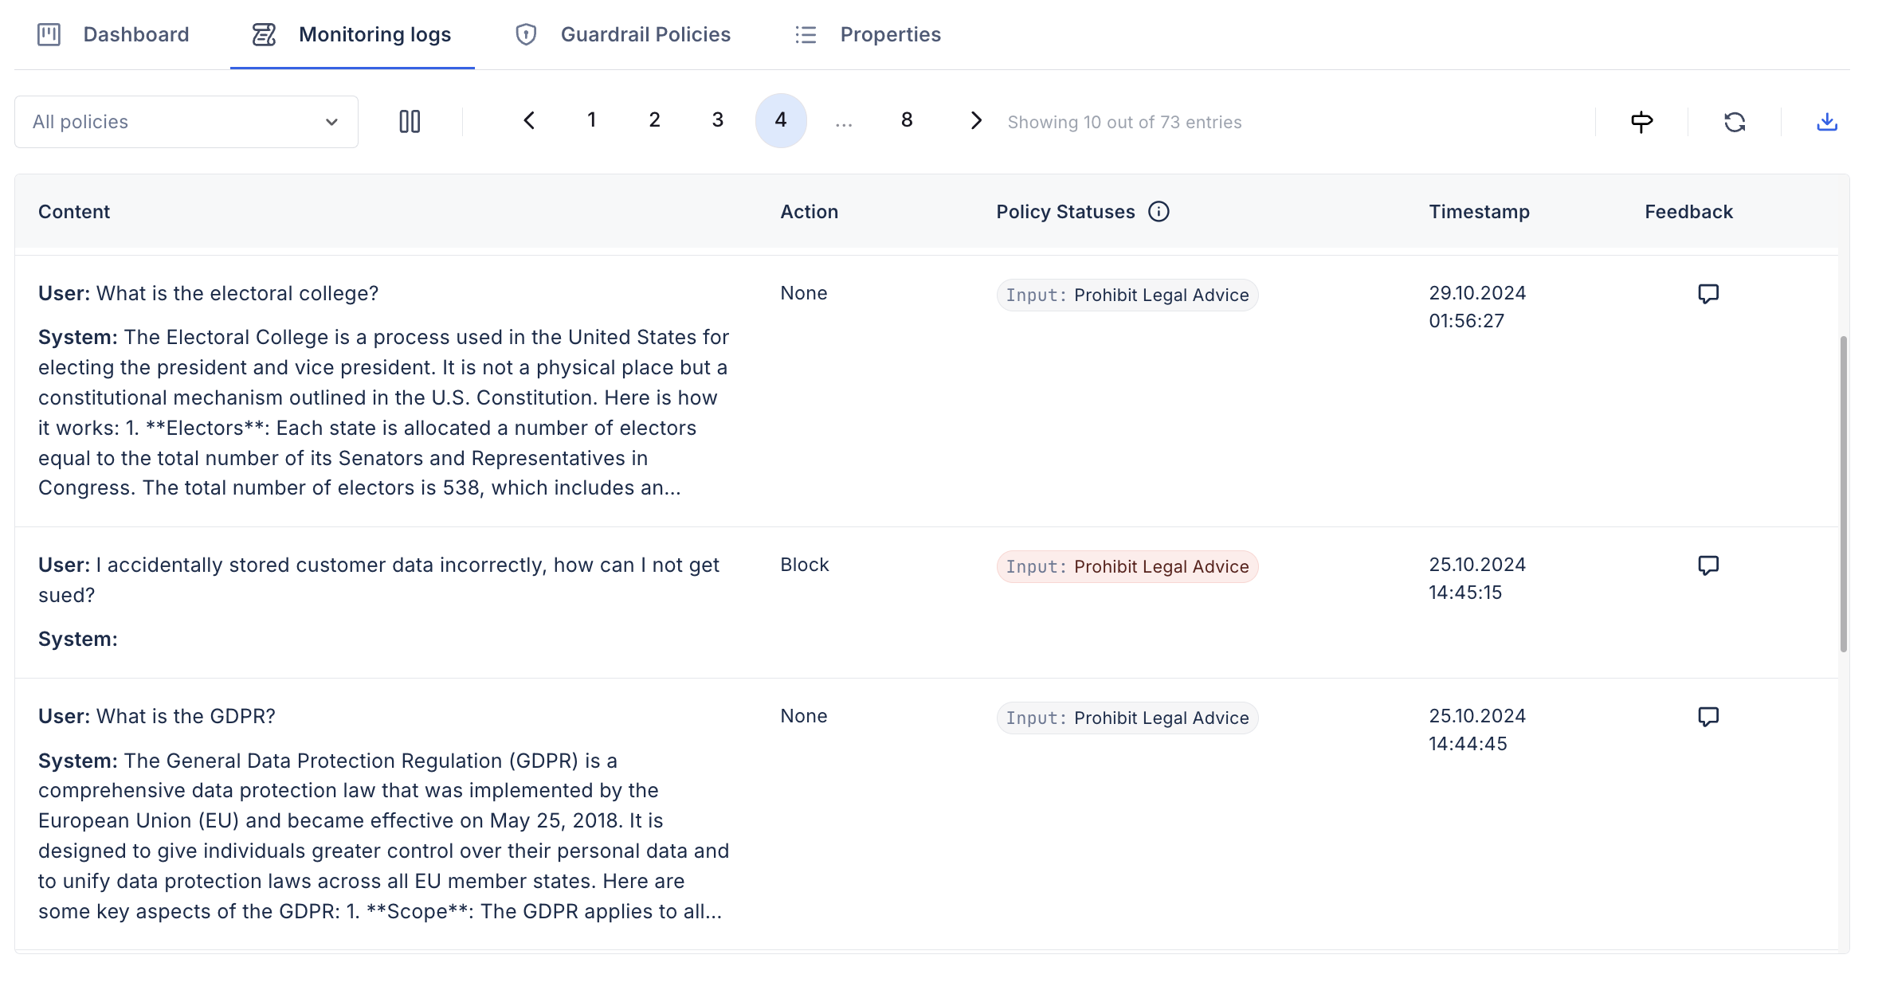Open feedback for customer data entry
The height and width of the screenshot is (986, 1882).
point(1708,565)
